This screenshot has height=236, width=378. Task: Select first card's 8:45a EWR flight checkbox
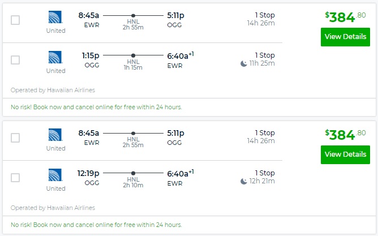[x=15, y=20]
